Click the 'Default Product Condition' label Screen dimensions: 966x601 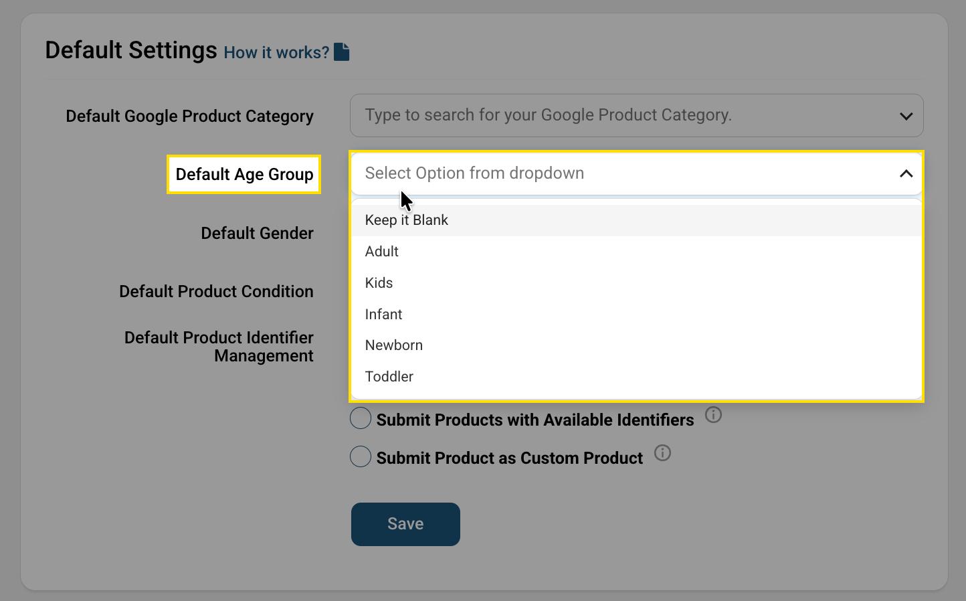(216, 292)
